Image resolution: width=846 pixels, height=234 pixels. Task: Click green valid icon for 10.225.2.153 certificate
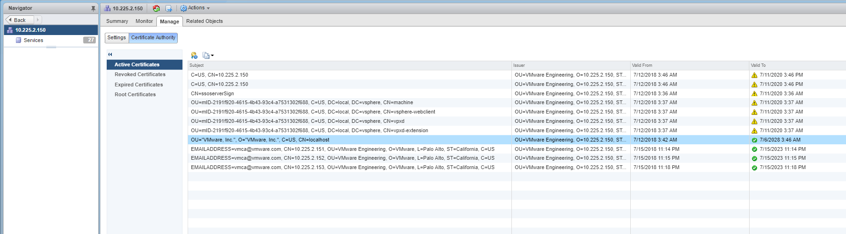click(x=754, y=168)
